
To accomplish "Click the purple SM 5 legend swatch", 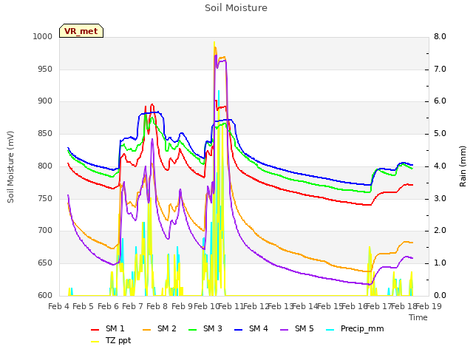I will click(x=285, y=330).
